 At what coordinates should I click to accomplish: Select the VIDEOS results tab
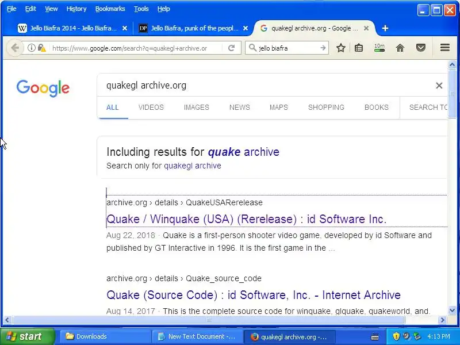tap(151, 108)
